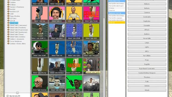Viewport: 172px width, 97px height.
Task: Select the snowy spider-legged toilet NPC icon
Action: pyautogui.click(x=91, y=83)
